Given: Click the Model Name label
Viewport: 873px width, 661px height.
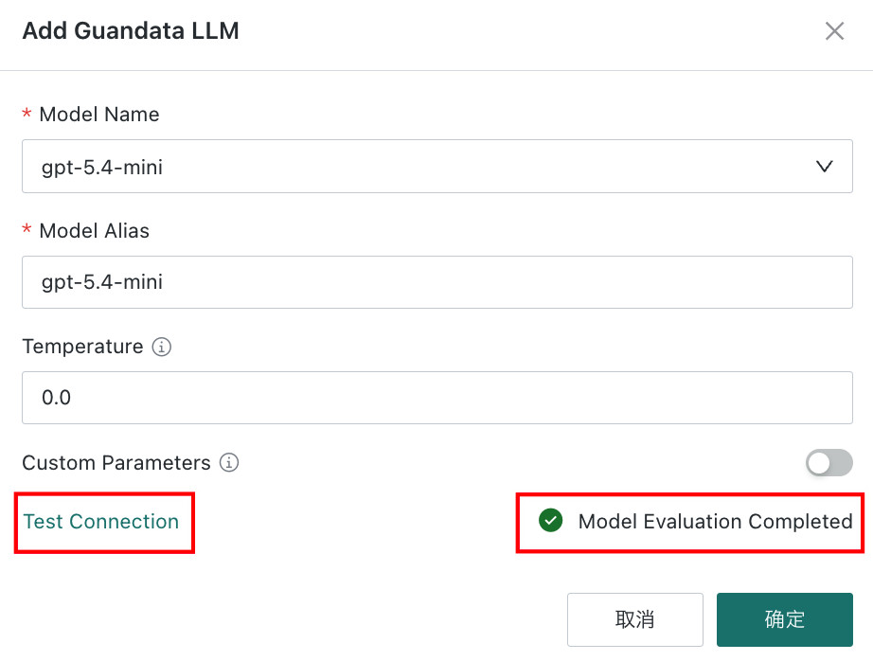Looking at the screenshot, I should click(x=99, y=115).
